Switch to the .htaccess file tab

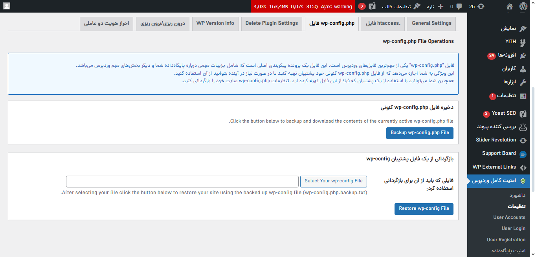click(x=383, y=24)
